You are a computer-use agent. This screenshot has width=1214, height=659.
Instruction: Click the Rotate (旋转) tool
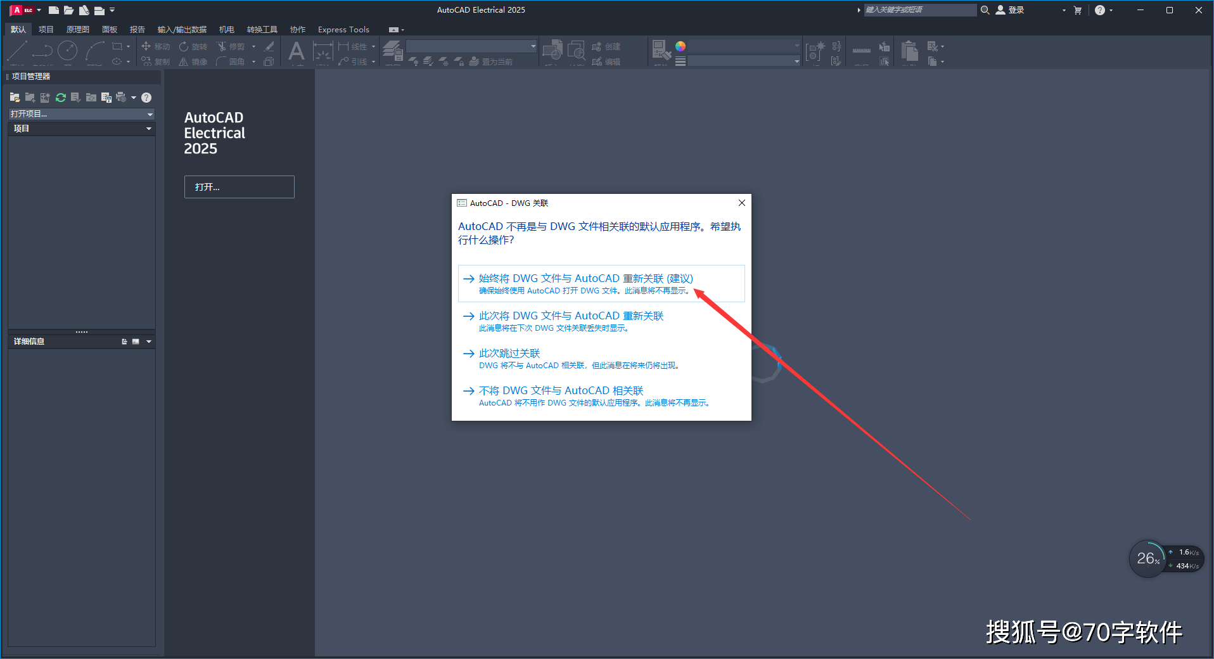[193, 46]
